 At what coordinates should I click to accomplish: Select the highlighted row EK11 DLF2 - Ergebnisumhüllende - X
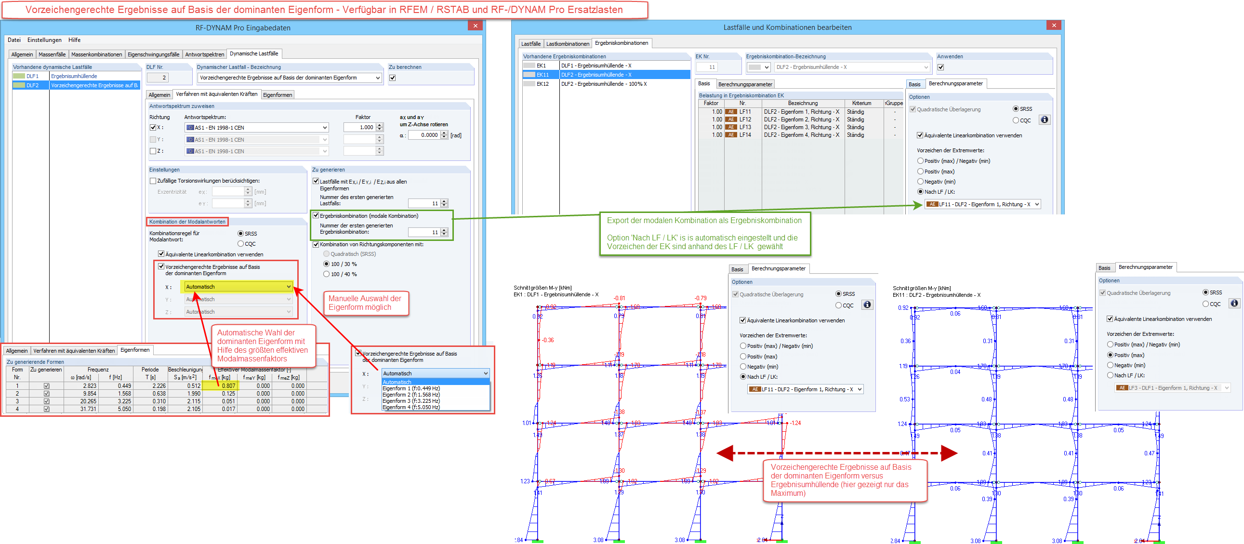click(606, 75)
